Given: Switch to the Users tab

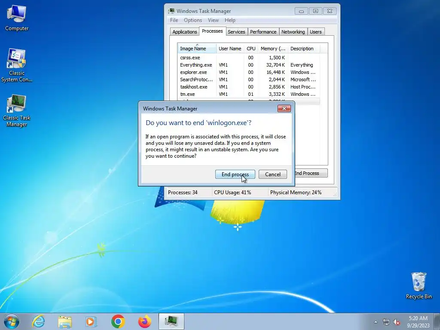Looking at the screenshot, I should [x=316, y=32].
